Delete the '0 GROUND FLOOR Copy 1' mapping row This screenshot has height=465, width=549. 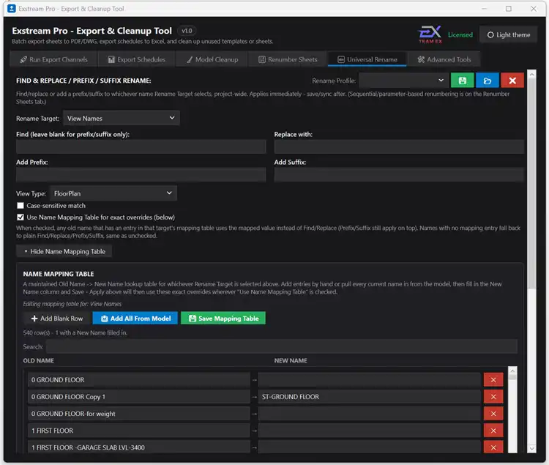(x=493, y=397)
